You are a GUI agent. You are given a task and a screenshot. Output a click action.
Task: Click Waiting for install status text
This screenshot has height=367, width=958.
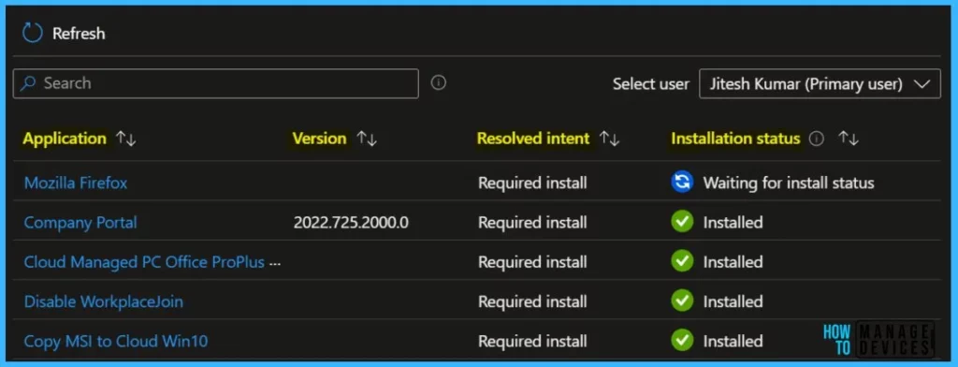[x=789, y=183]
